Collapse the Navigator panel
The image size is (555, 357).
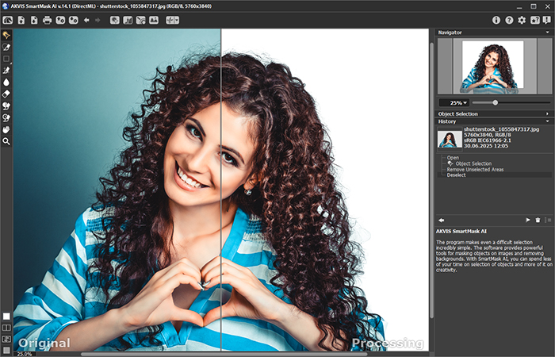(x=546, y=33)
